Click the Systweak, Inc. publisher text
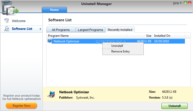 pos(85,98)
